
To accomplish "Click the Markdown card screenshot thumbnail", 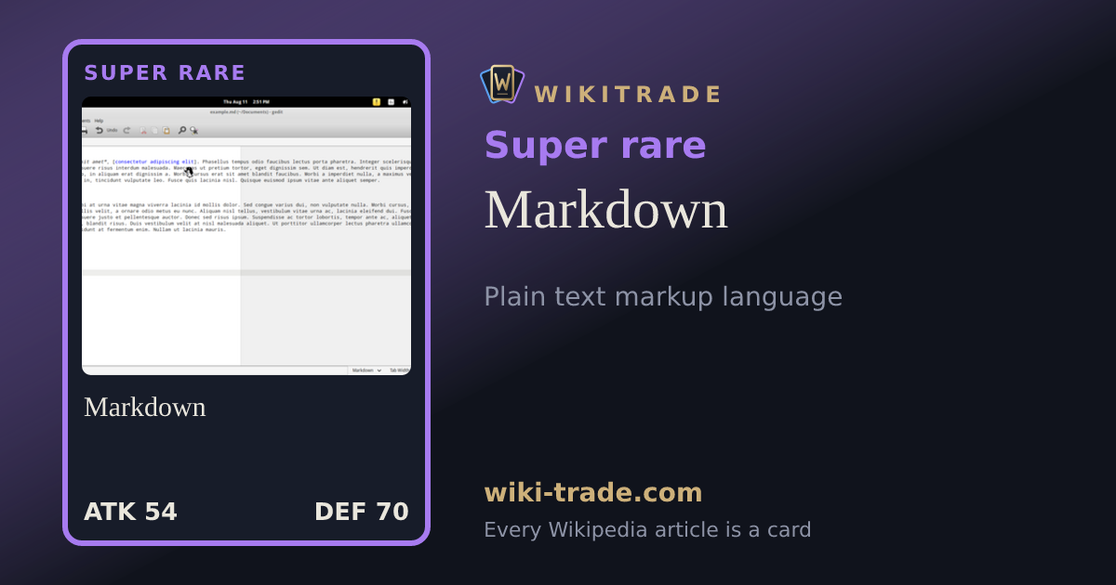I will pos(246,236).
